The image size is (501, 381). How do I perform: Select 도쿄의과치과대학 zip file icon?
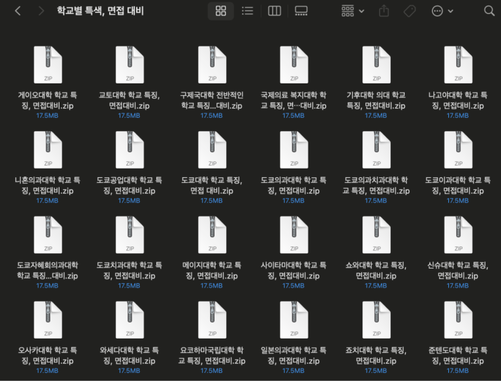(x=376, y=149)
